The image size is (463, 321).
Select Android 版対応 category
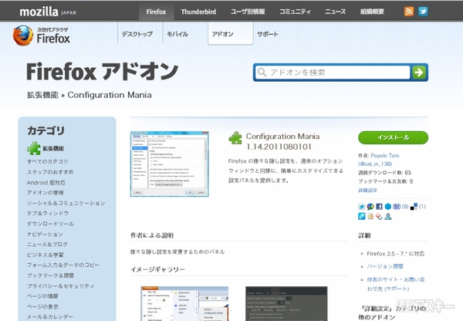[46, 183]
